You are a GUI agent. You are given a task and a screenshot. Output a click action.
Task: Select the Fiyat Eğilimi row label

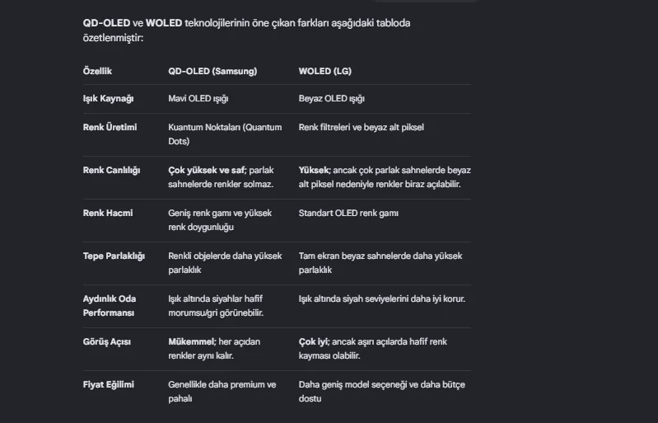click(x=109, y=384)
